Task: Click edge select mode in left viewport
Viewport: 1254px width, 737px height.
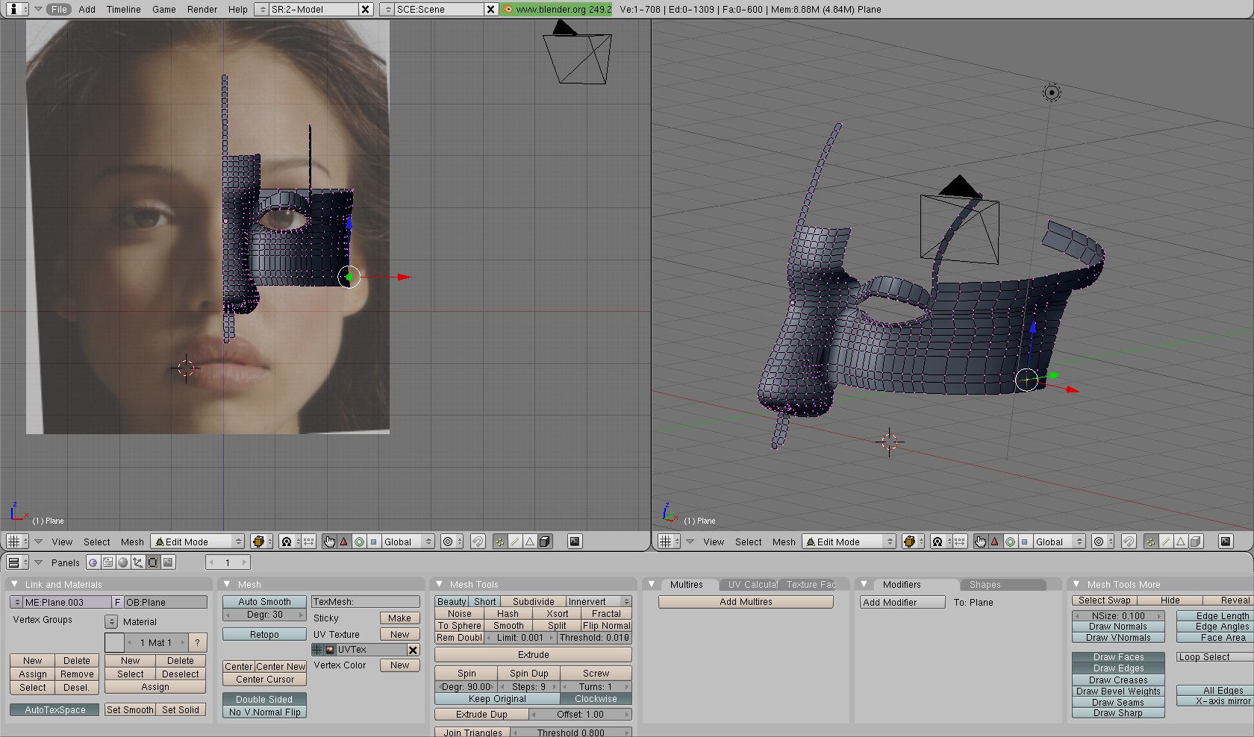Action: tap(514, 542)
